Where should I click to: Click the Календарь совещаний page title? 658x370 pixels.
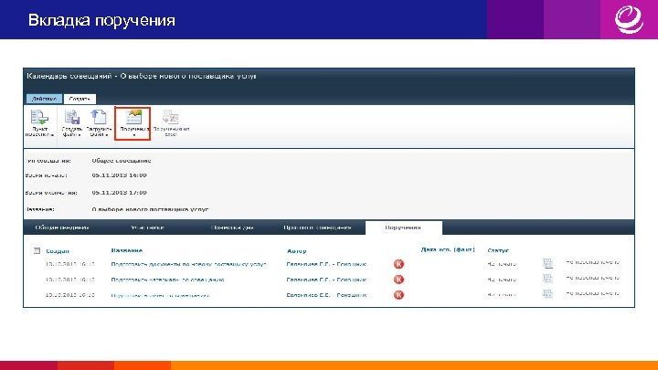[142, 77]
